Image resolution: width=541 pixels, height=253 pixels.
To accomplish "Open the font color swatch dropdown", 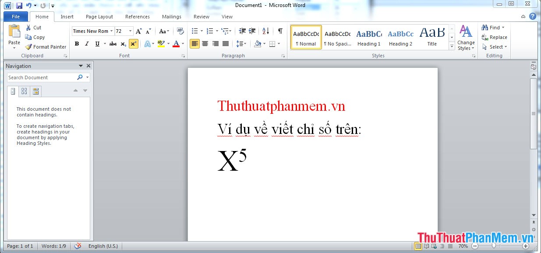I will coord(182,44).
